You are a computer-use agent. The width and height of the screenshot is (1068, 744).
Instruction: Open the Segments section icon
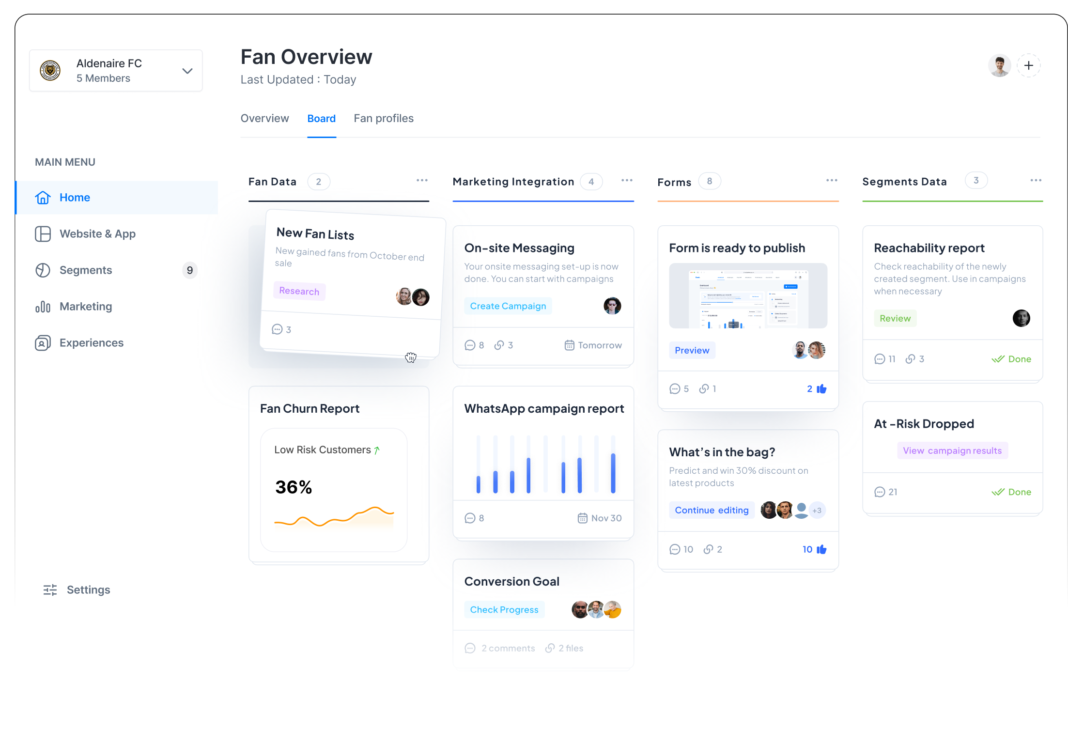43,270
